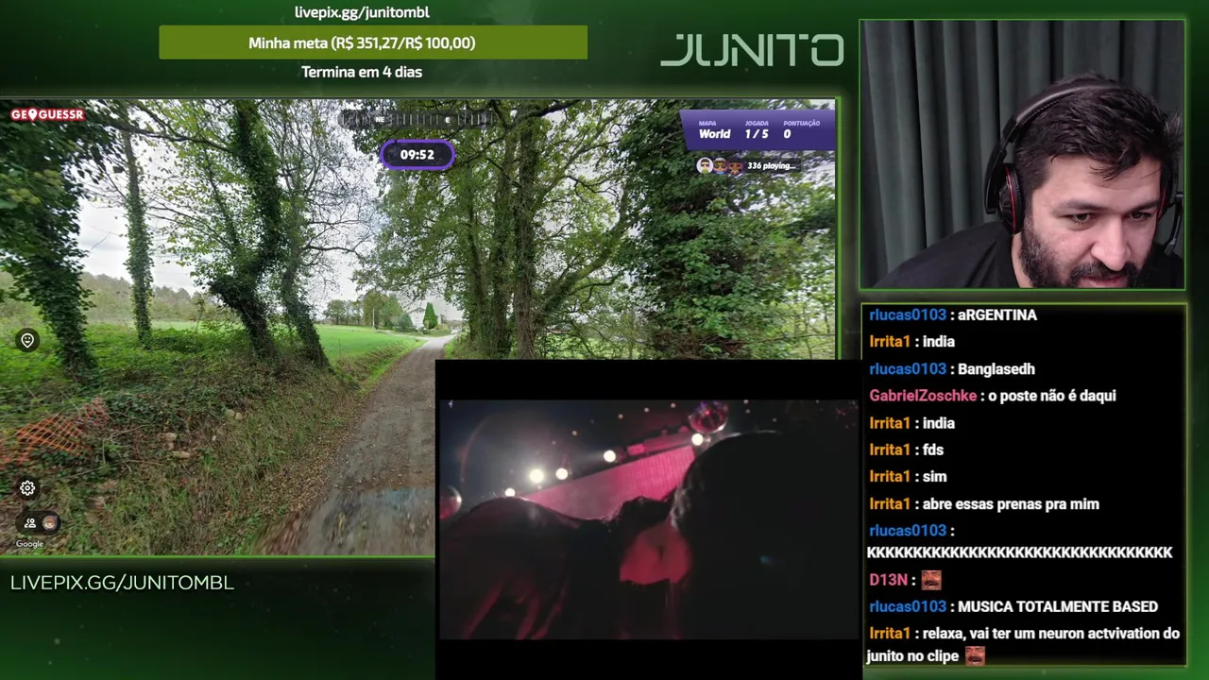
Task: Click the Termina em 4 dias text
Action: [362, 72]
